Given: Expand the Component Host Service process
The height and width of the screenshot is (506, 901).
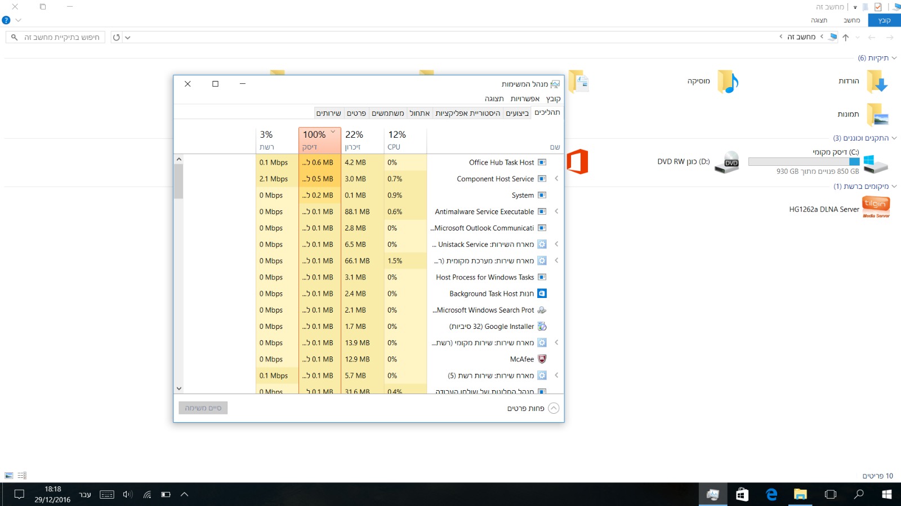Looking at the screenshot, I should point(556,179).
